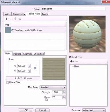
Task: Open the Bumps tab
Action: point(45,14)
